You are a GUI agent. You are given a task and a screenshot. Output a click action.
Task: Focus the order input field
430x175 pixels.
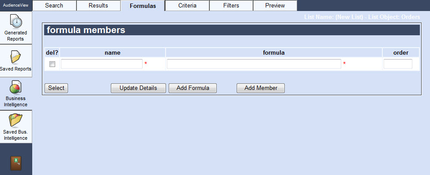(x=398, y=64)
